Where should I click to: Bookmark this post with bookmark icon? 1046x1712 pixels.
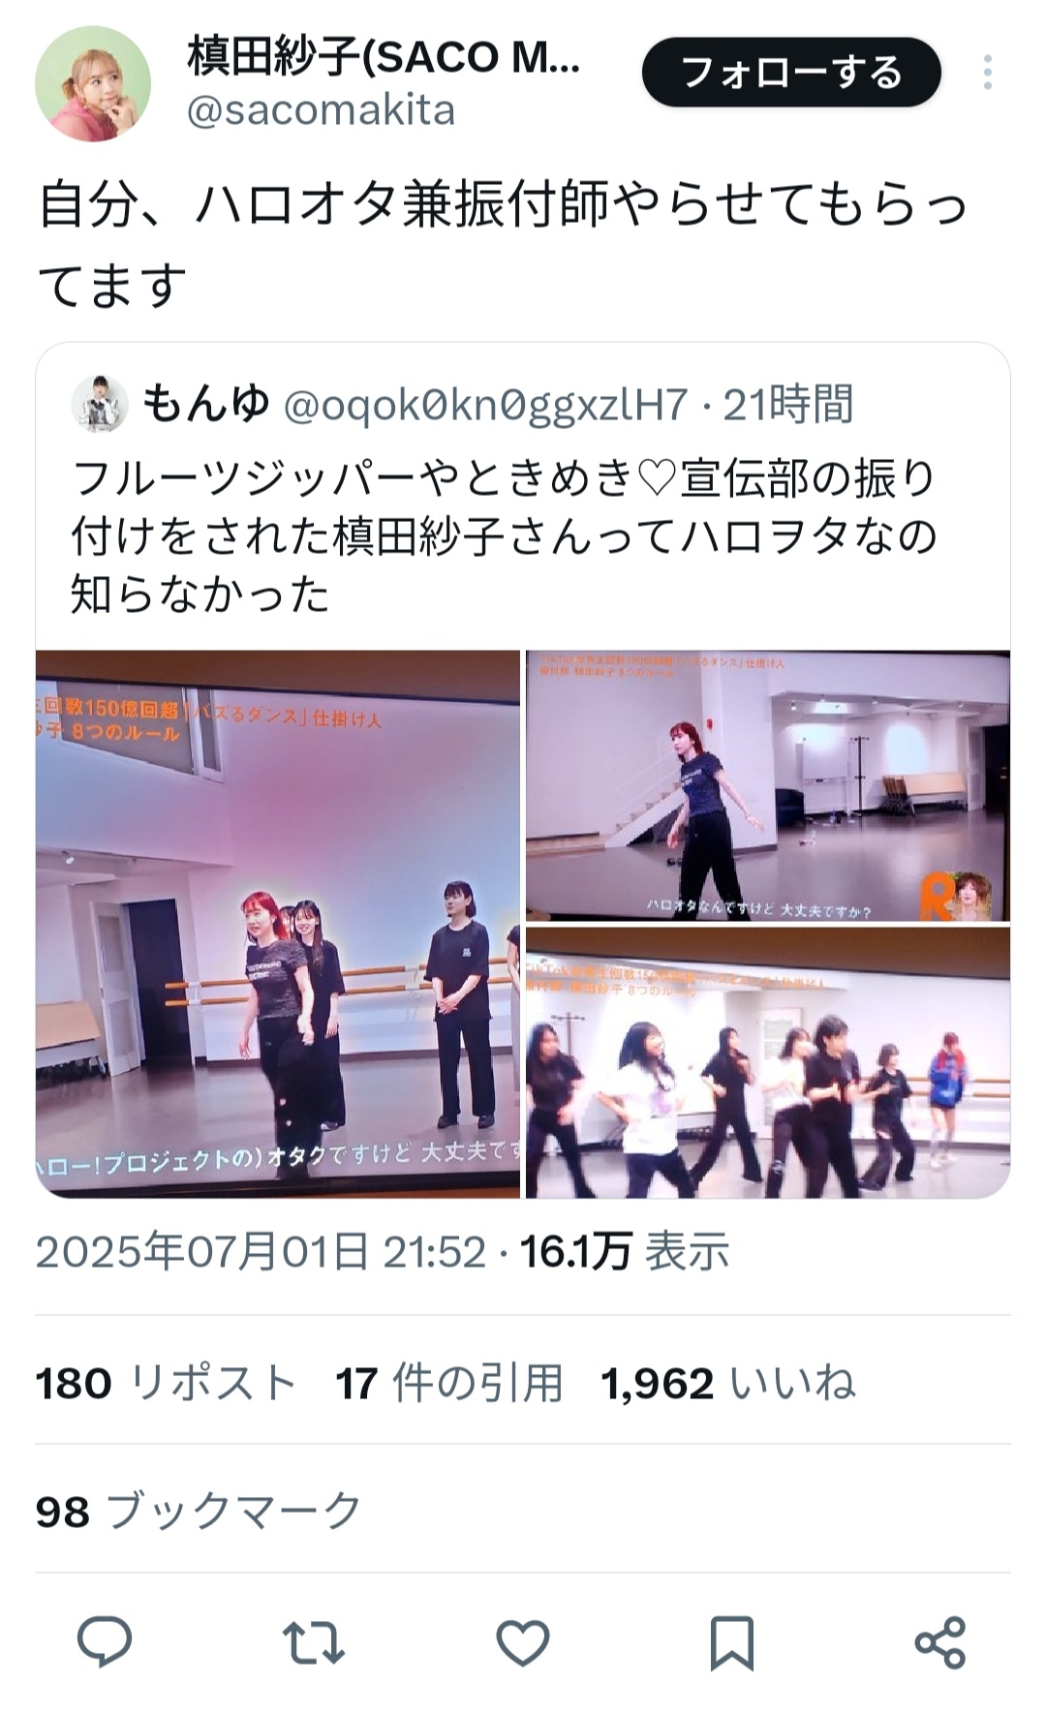731,1642
